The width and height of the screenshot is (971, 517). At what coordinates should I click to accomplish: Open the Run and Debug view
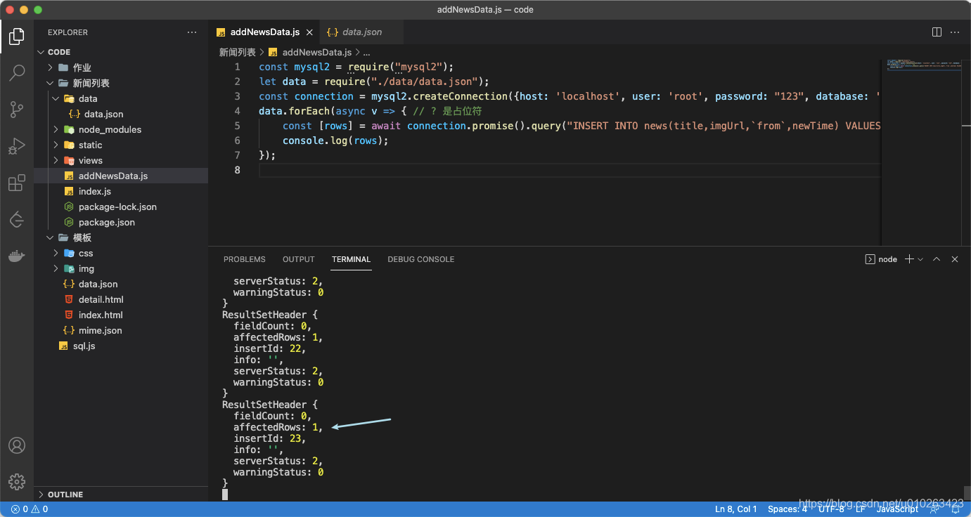(17, 146)
